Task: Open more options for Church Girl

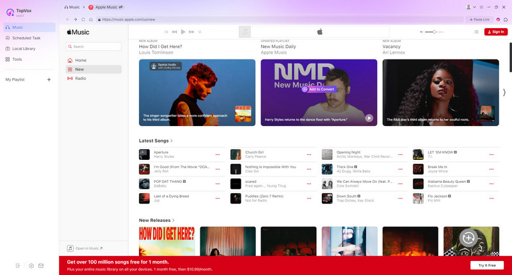Action: click(309, 155)
